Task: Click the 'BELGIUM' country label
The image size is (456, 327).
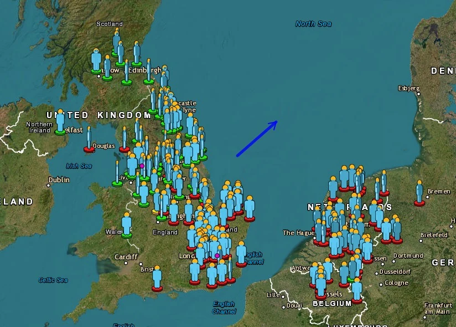Action: point(332,303)
